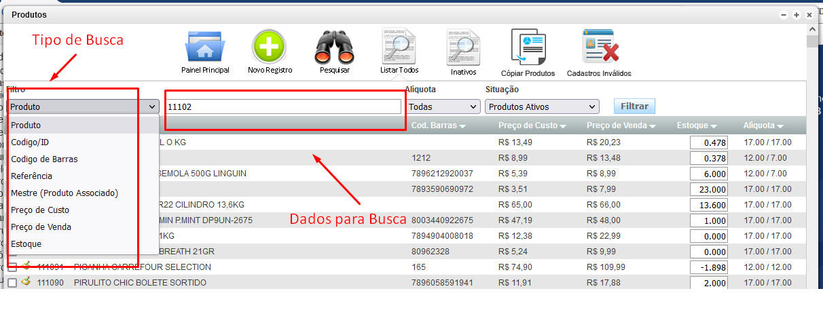Click the search field containing 11102
Viewport: 823px width, 312px height.
point(283,106)
